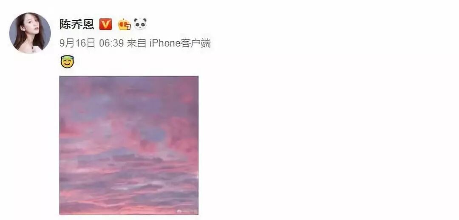Click the characters 客户端 in source line
Image resolution: width=459 pixels, height=220 pixels.
click(x=195, y=43)
